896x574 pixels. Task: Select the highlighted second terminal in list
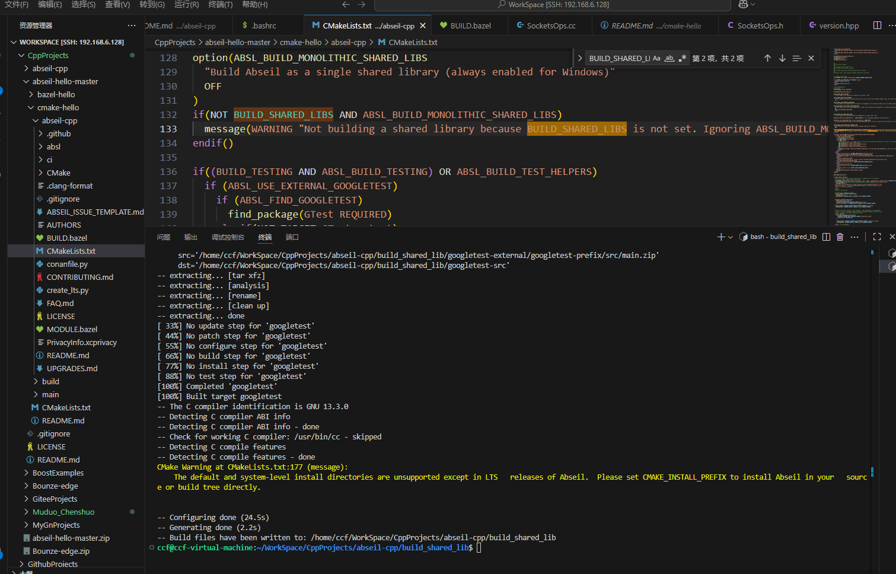[x=891, y=267]
